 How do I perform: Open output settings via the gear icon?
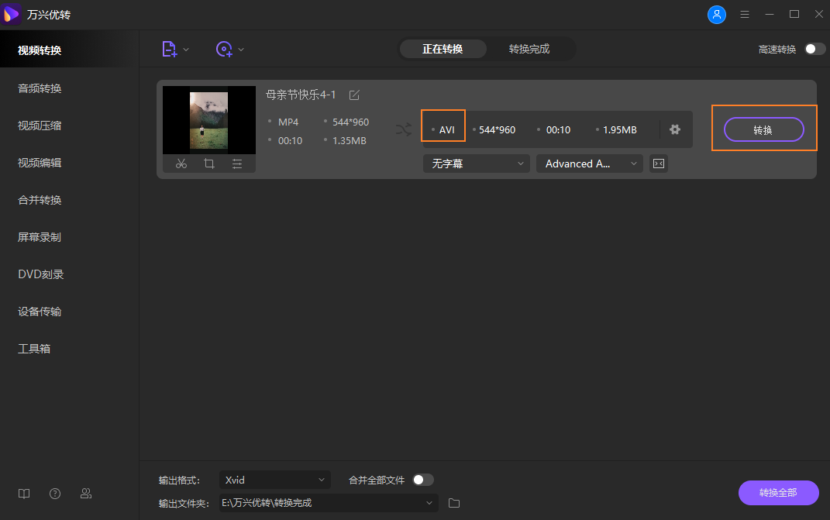point(675,129)
